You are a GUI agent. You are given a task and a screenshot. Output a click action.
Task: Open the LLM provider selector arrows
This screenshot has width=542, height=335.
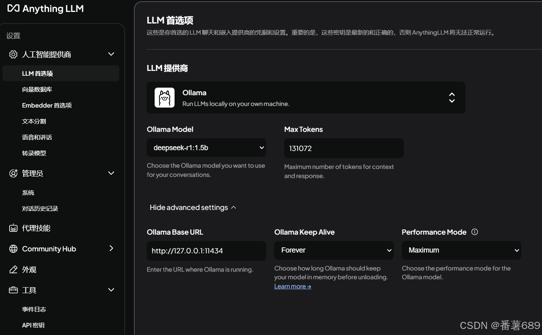(x=452, y=98)
